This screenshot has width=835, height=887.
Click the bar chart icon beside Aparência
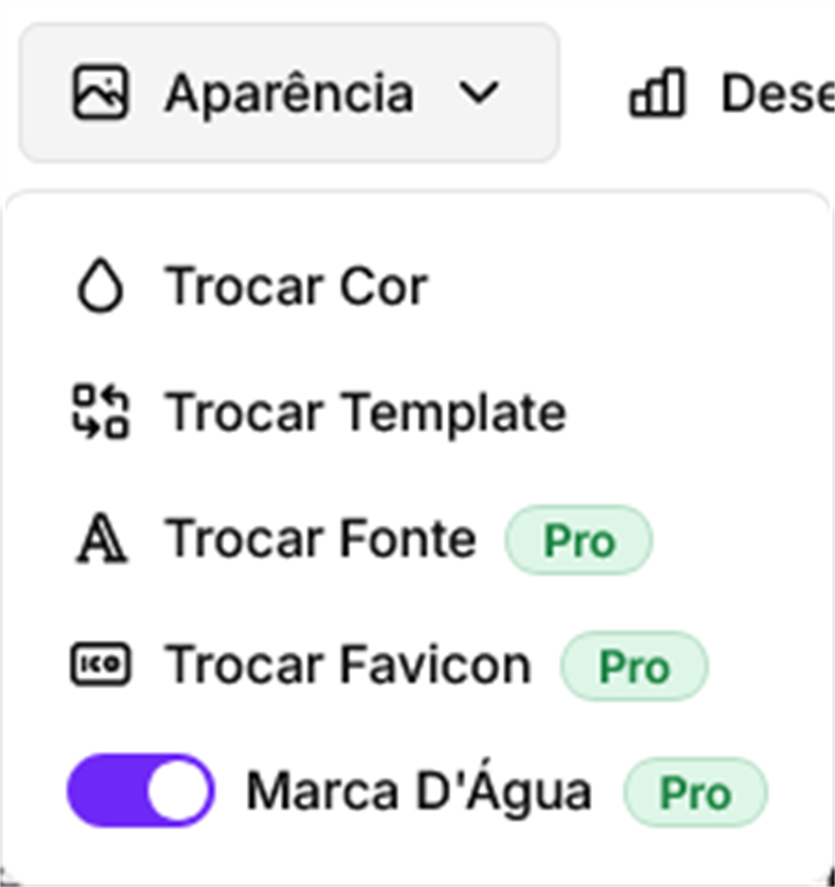(657, 93)
